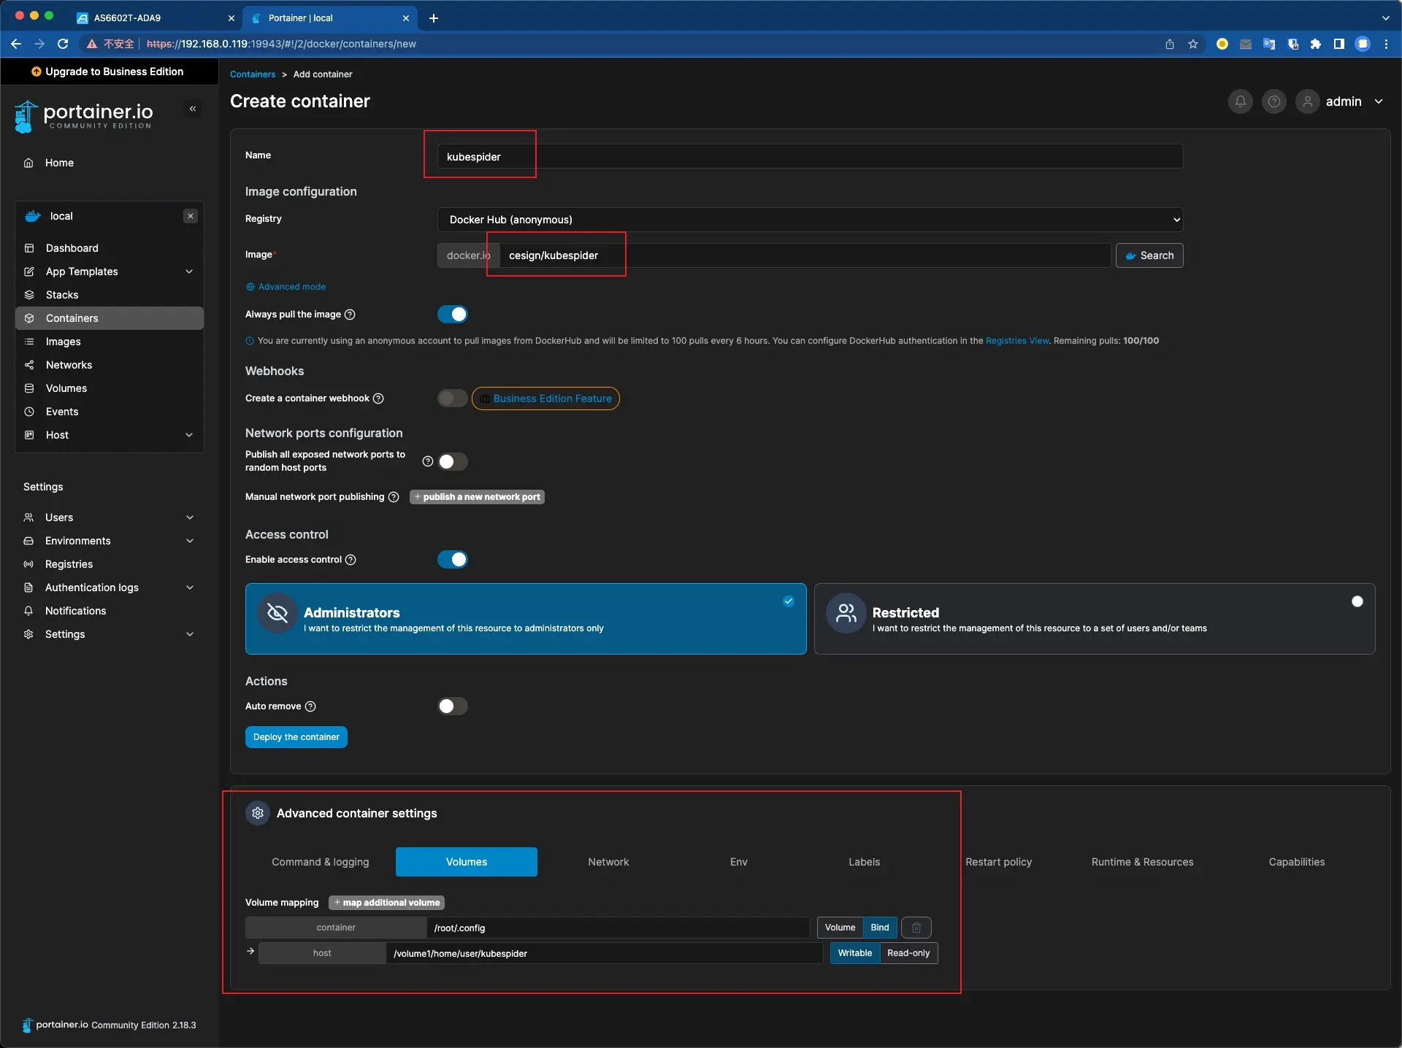This screenshot has width=1402, height=1048.
Task: Toggle publish all exposed ports switch
Action: tap(453, 461)
